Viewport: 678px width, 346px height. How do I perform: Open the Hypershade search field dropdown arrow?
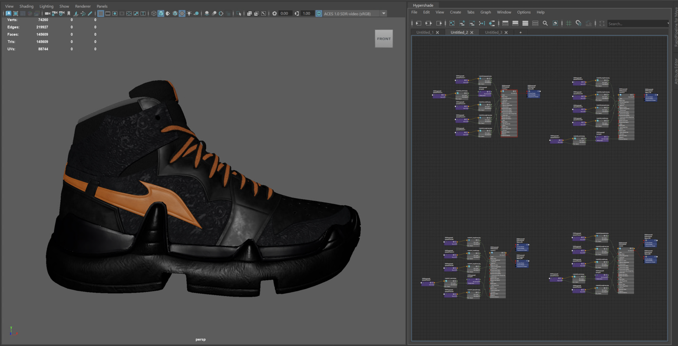pyautogui.click(x=668, y=24)
